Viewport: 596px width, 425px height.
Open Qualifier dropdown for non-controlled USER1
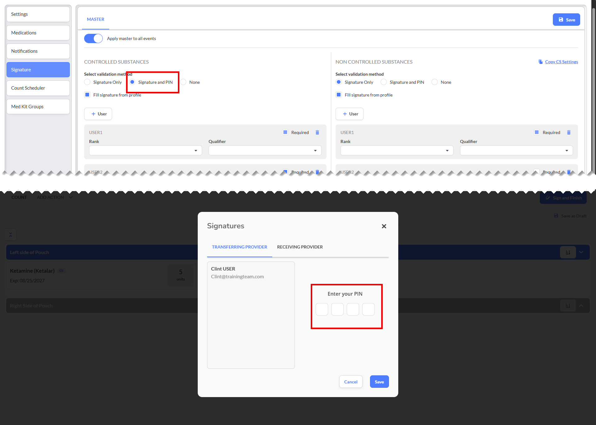point(516,150)
